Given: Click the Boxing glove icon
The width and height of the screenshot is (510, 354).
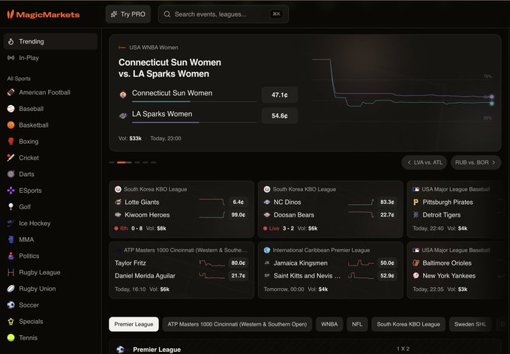Looking at the screenshot, I should [10, 141].
